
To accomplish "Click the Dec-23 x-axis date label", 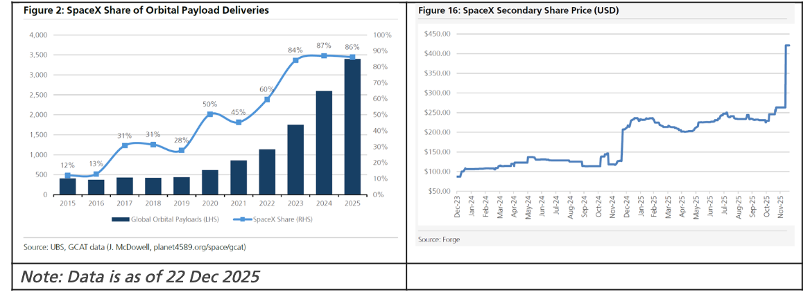I will coord(458,208).
